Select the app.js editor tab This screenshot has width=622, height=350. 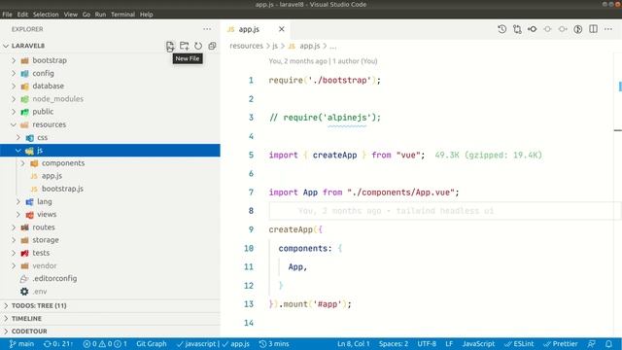(x=256, y=29)
